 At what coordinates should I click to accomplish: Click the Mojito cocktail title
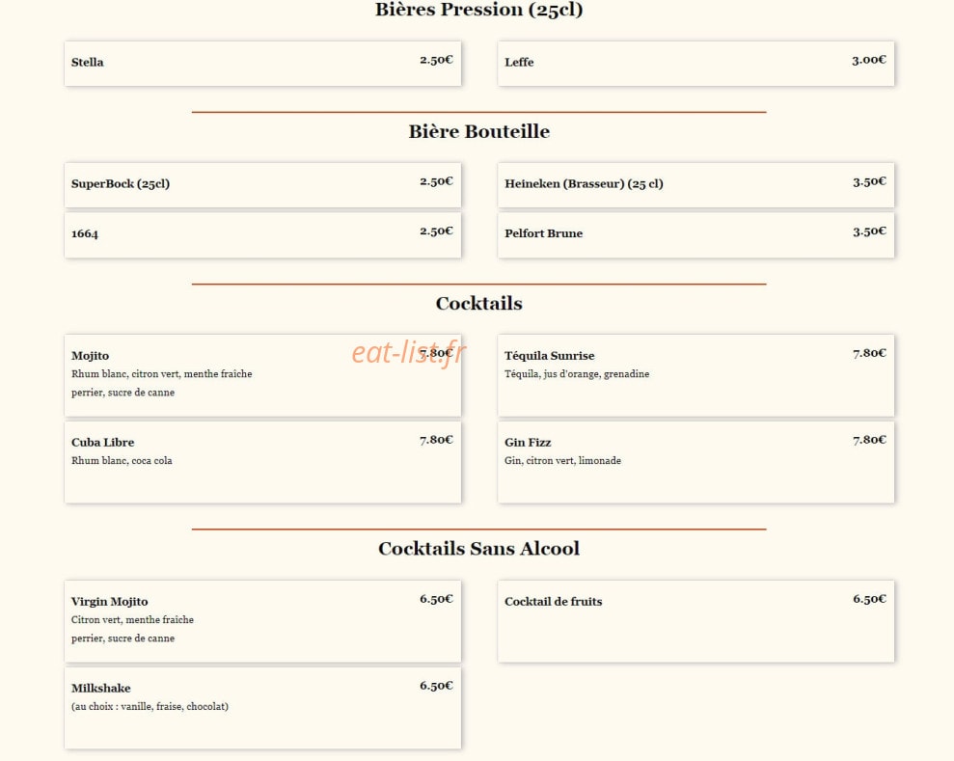pyautogui.click(x=90, y=356)
